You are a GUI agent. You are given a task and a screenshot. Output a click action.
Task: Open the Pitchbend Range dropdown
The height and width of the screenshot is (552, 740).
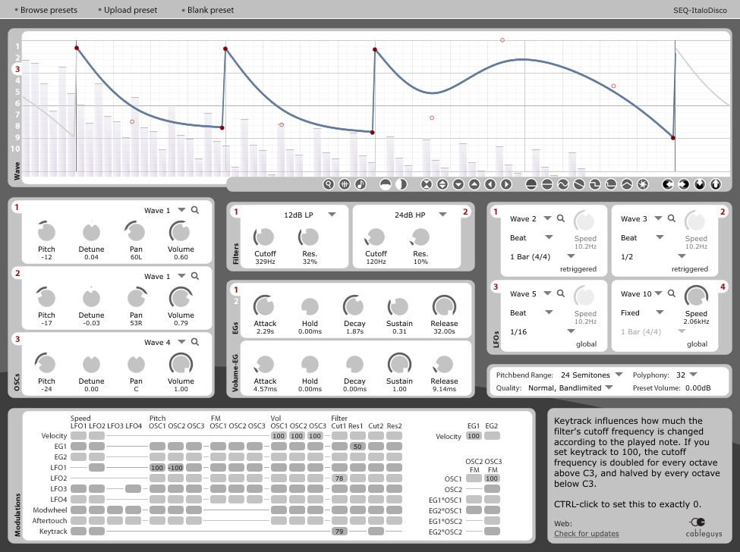coord(619,375)
